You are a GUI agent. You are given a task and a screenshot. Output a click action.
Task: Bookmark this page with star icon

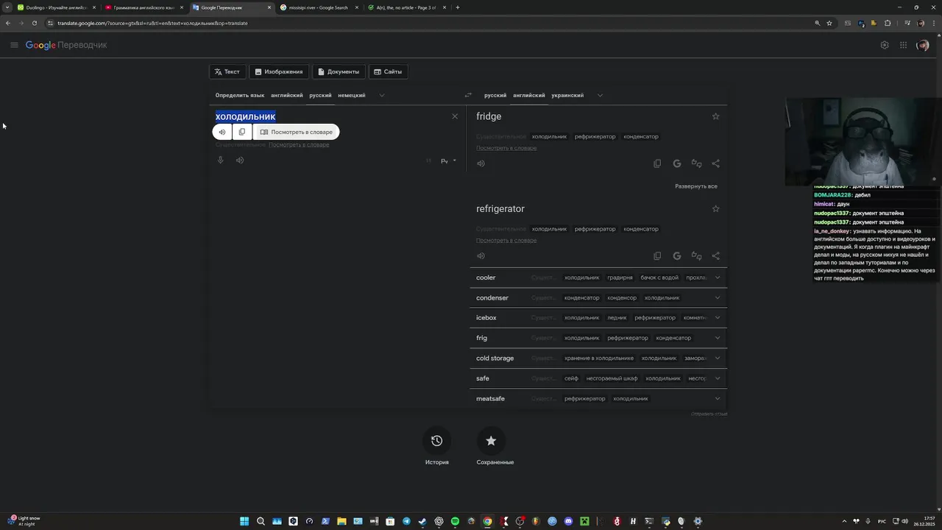pyautogui.click(x=829, y=23)
